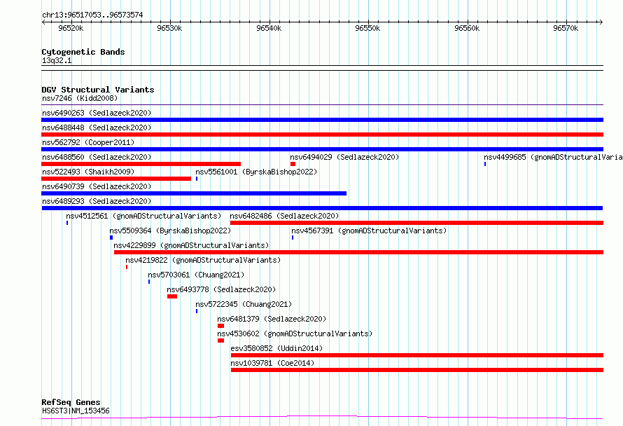
Task: Select the nsv6490263 blue variant bar
Action: (x=322, y=120)
